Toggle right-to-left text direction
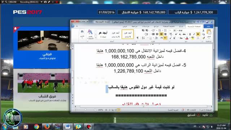The width and height of the screenshot is (231, 130). pyautogui.click(x=165, y=38)
